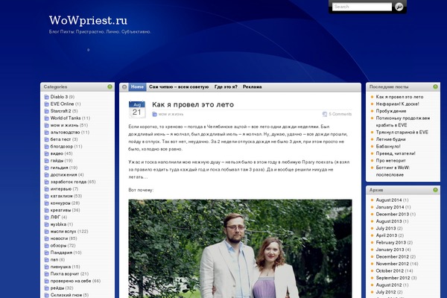Open the бета тест category
Image resolution: width=447 pixels, height=298 pixels.
(61, 139)
